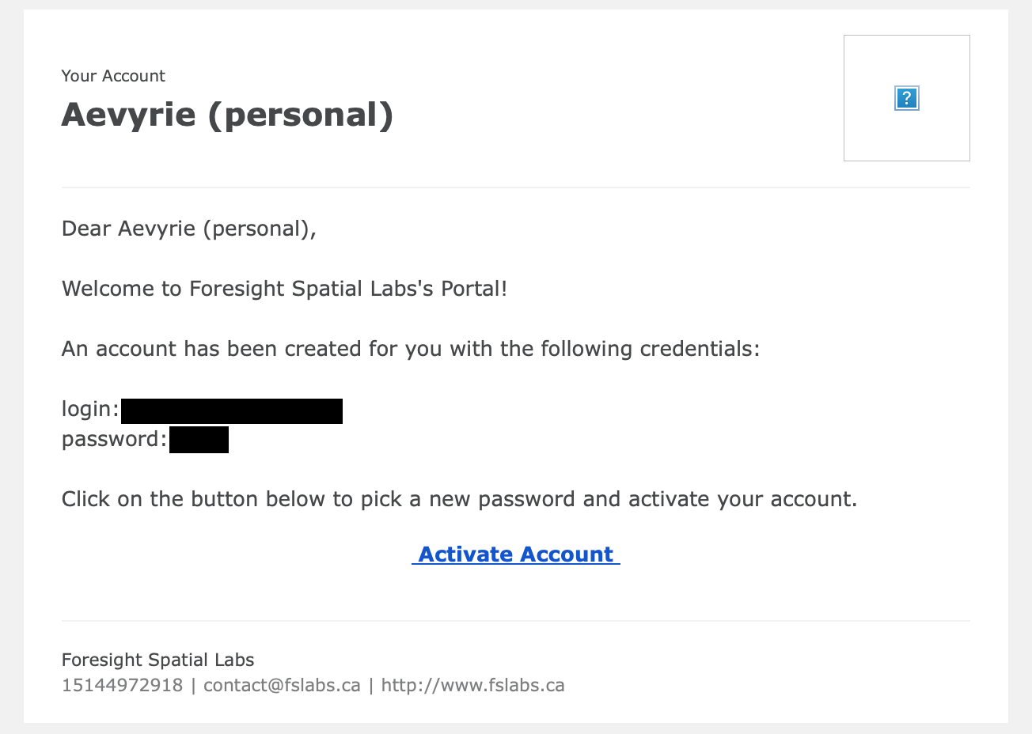This screenshot has width=1032, height=734.
Task: Click the "password:" label text
Action: click(114, 439)
